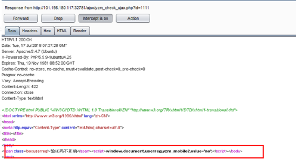Select the HTTP/1.1 200 OK status line

tap(17, 40)
